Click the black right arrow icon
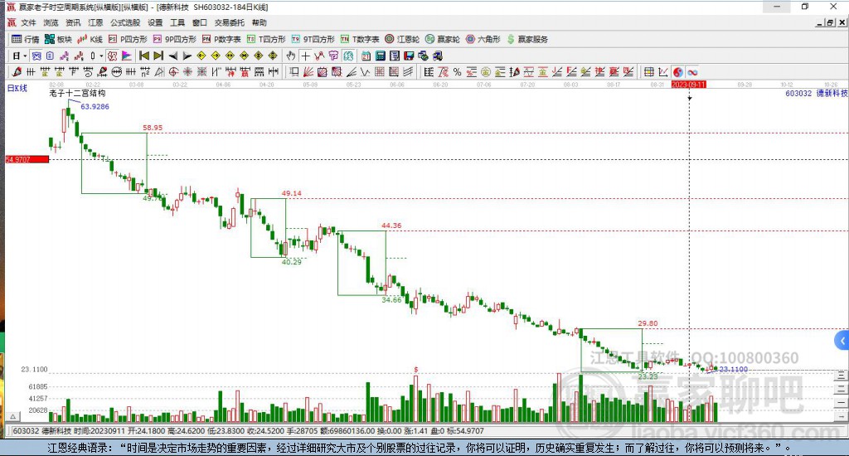Screen dimensions: 849x456 point(187,56)
